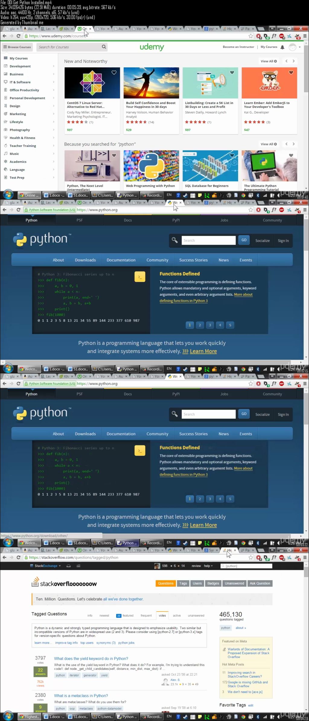This screenshot has height=721, width=309.
Task: Open the Udemy profile avatar dropdown
Action: [295, 47]
